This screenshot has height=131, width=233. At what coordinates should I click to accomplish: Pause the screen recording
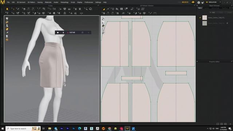point(63,32)
